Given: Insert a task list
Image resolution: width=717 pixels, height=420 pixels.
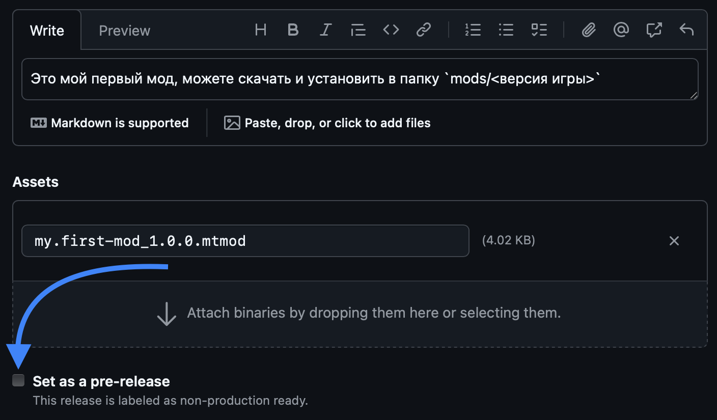Looking at the screenshot, I should [x=539, y=30].
